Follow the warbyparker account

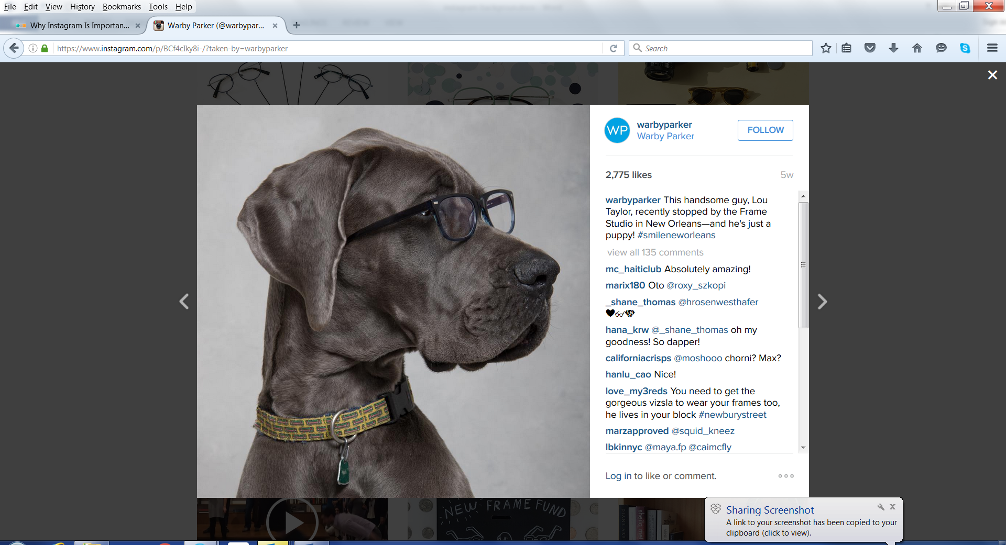click(x=765, y=130)
